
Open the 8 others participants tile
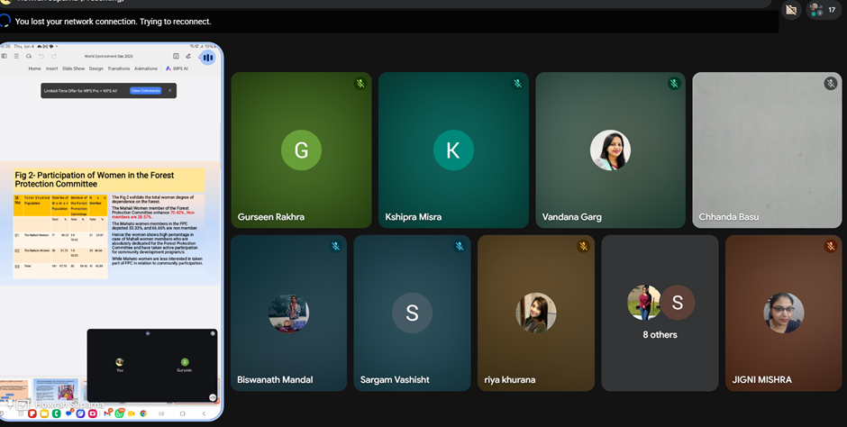(x=660, y=313)
